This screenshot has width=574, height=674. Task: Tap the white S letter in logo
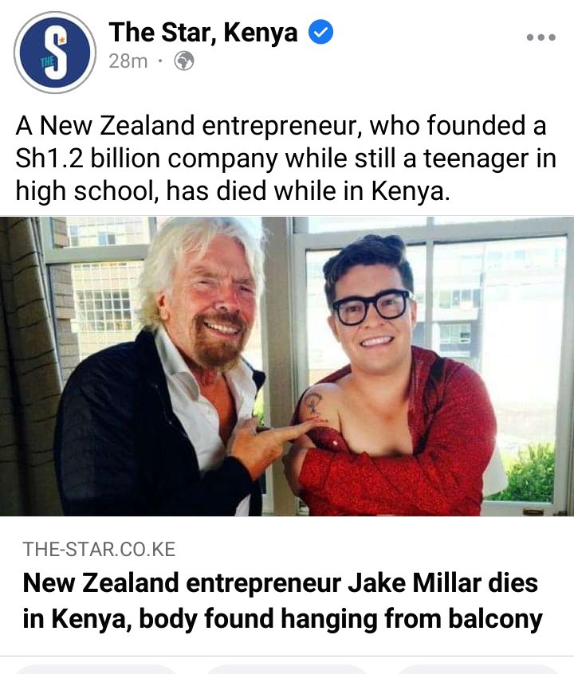pyautogui.click(x=57, y=53)
